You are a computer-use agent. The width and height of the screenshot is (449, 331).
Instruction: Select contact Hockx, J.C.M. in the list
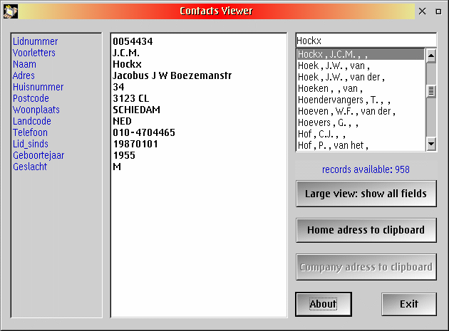point(360,54)
